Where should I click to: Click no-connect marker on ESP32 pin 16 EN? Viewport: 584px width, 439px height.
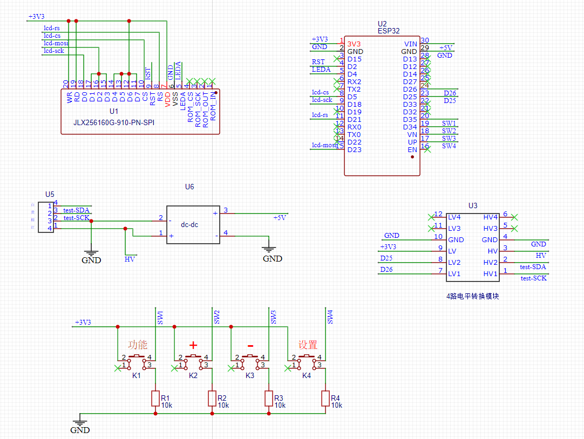(427, 149)
